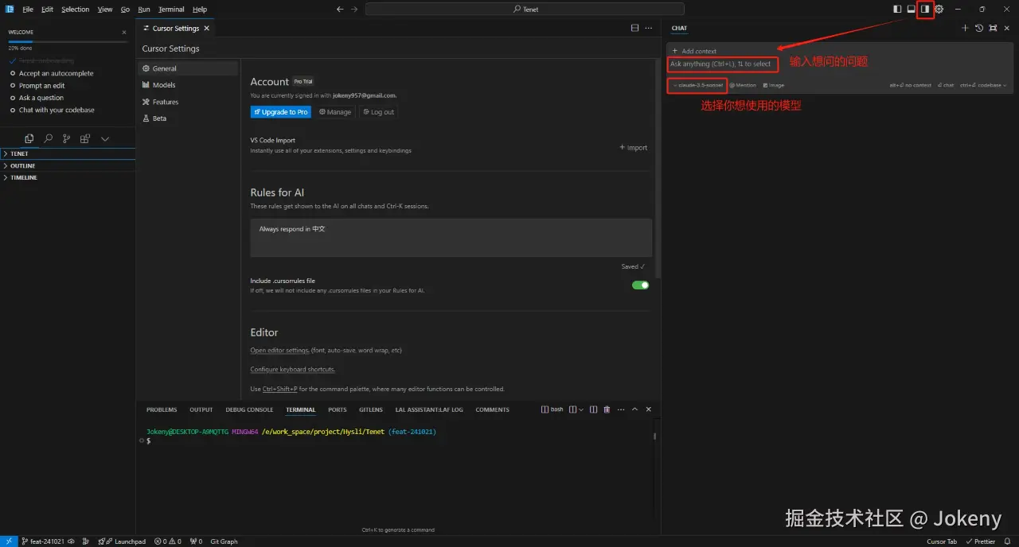The image size is (1019, 547).
Task: Split the terminal with the split icon
Action: 594,409
